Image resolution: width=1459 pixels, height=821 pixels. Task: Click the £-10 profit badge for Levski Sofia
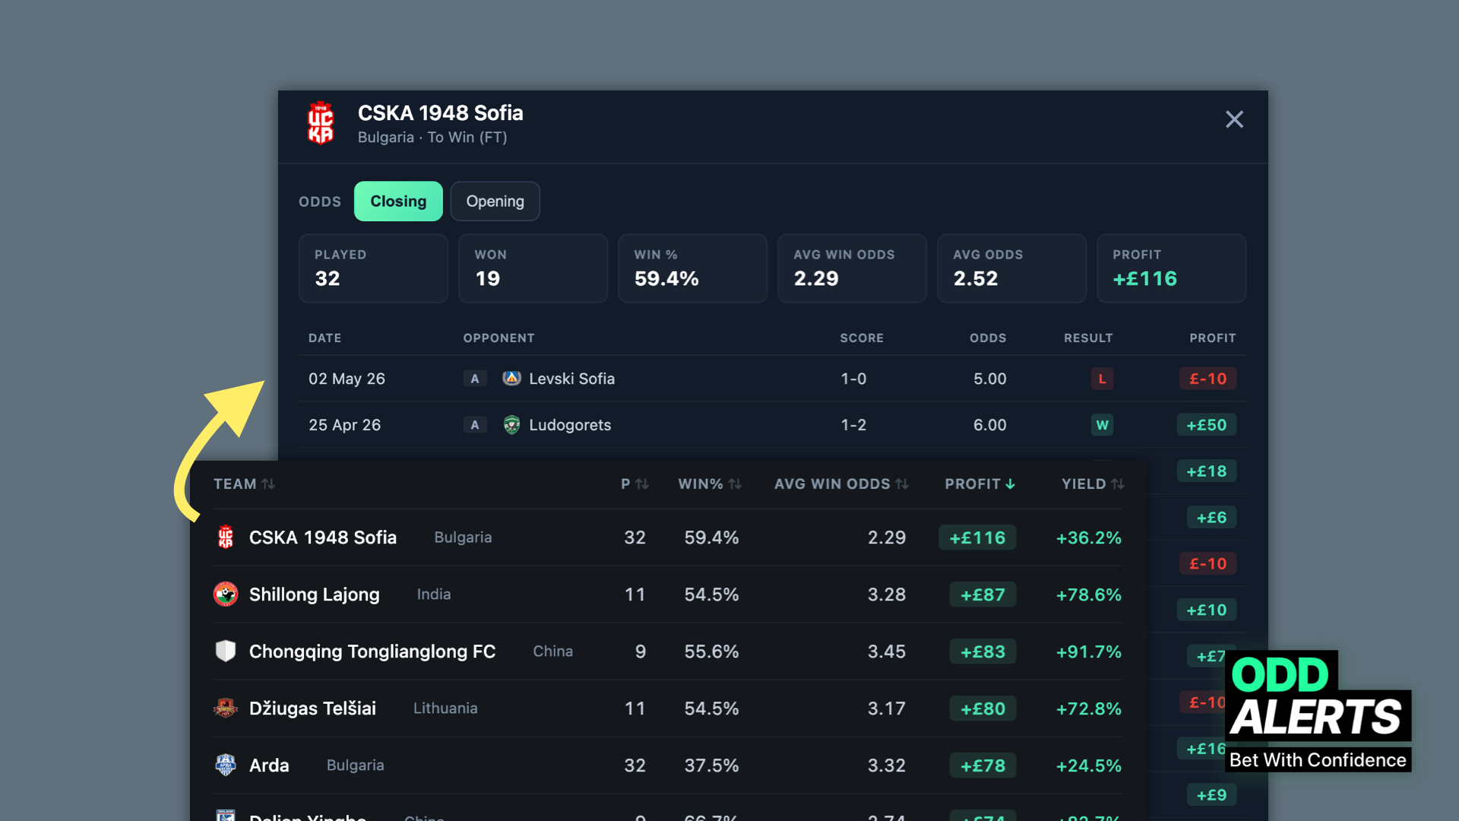(1207, 379)
